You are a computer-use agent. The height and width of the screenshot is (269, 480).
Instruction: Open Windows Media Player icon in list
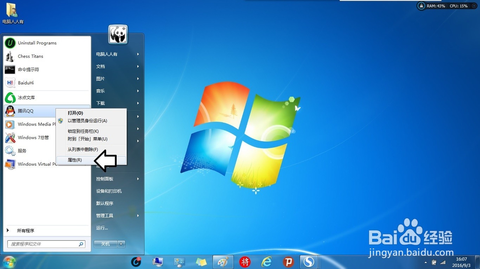10,124
